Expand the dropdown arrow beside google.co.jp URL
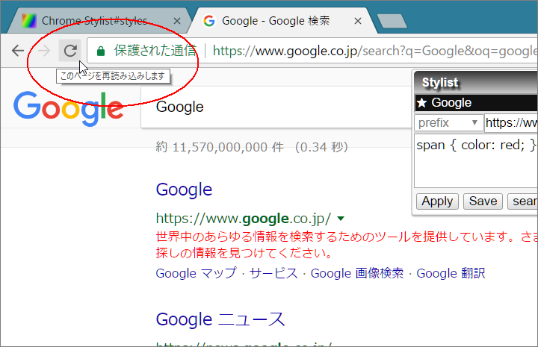The image size is (538, 347). [x=341, y=219]
